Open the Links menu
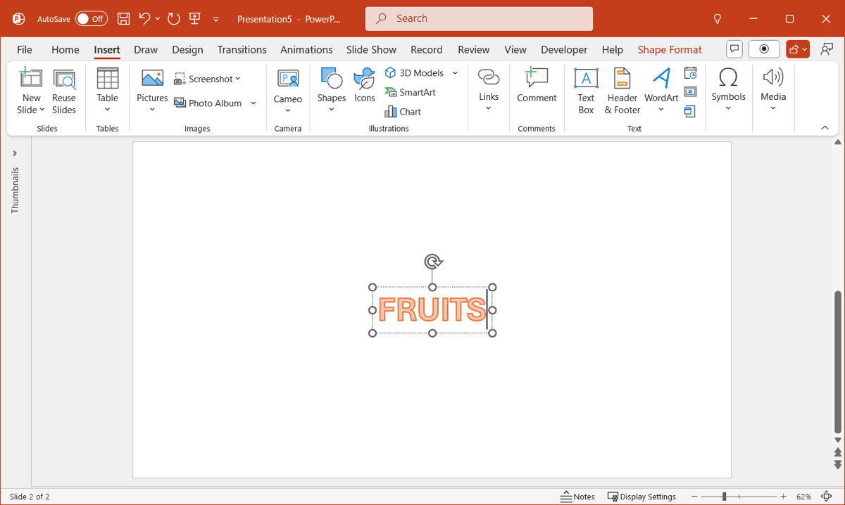 pyautogui.click(x=489, y=91)
